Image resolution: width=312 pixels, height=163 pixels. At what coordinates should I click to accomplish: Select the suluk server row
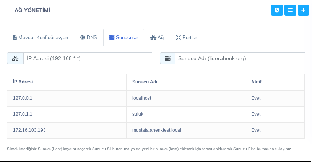pos(138,114)
